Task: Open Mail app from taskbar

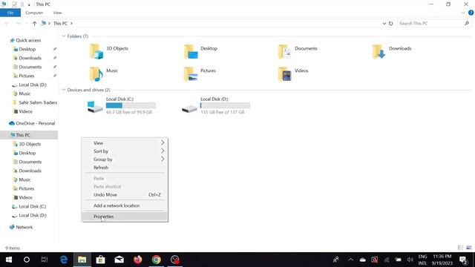Action: tap(119, 260)
